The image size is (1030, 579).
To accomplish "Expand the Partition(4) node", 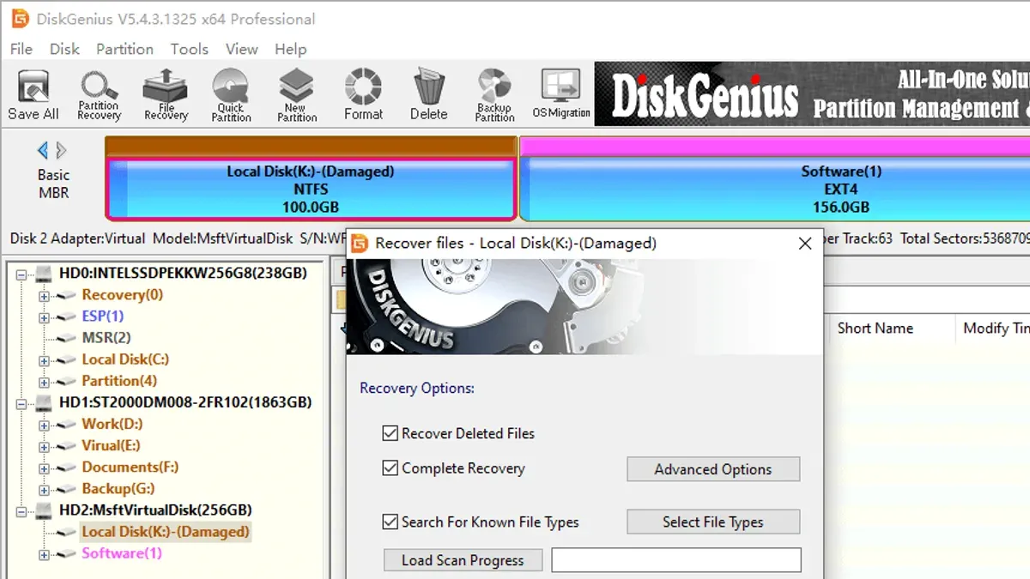I will pyautogui.click(x=44, y=381).
